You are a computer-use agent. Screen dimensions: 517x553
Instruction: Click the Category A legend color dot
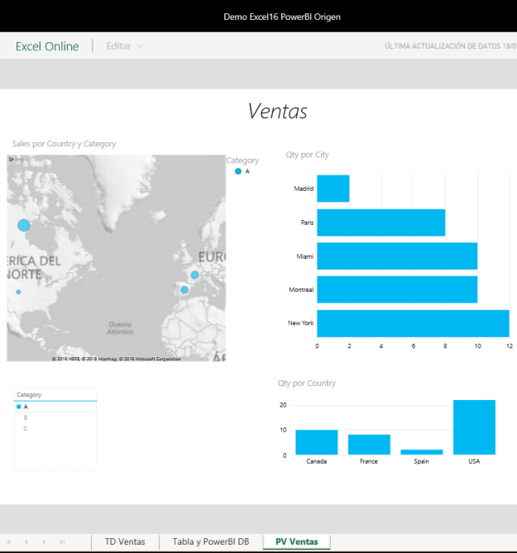tap(238, 171)
